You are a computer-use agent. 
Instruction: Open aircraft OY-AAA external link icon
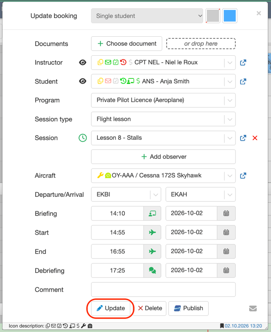243,176
